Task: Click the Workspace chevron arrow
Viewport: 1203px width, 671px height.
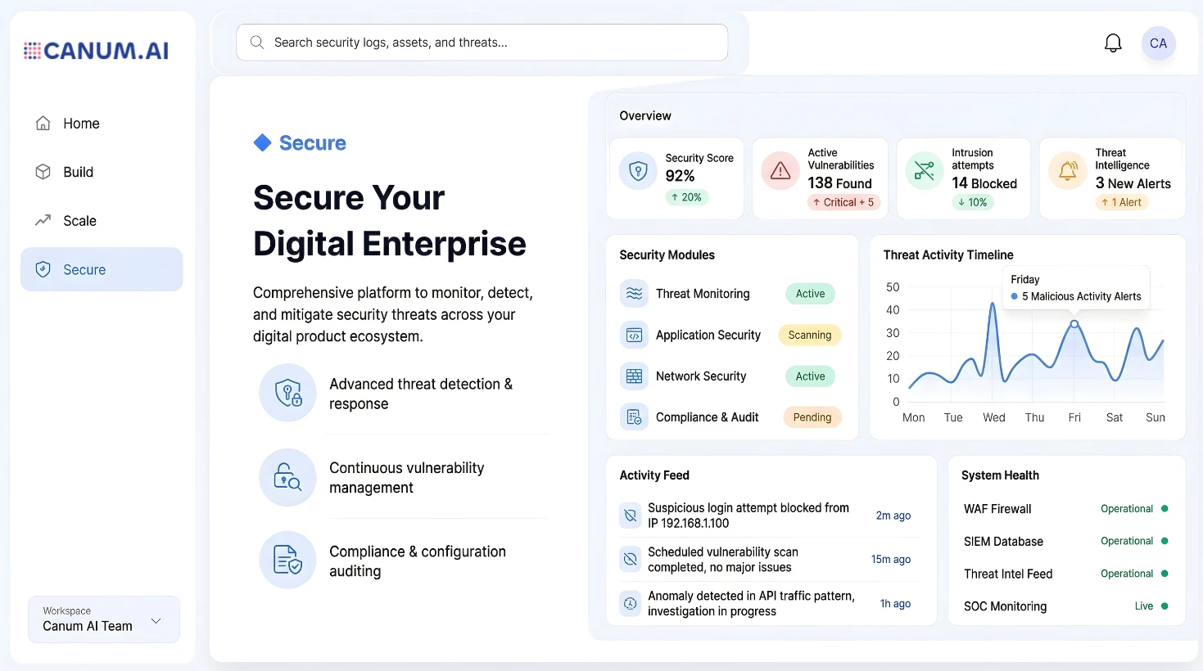Action: pyautogui.click(x=156, y=621)
